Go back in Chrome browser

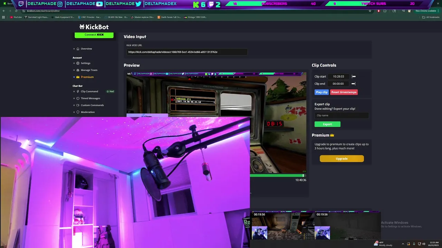coord(4,11)
